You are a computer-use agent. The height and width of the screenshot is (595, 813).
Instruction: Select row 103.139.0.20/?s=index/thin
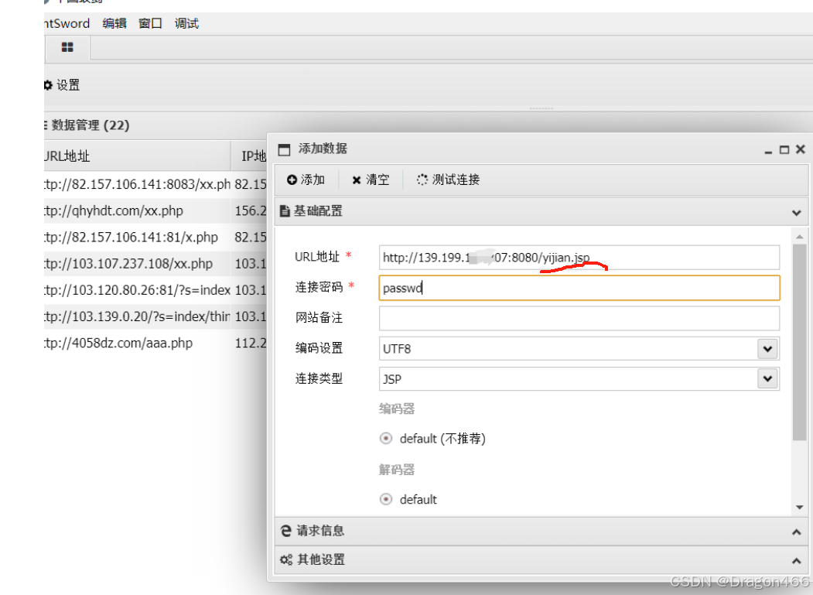(x=155, y=316)
